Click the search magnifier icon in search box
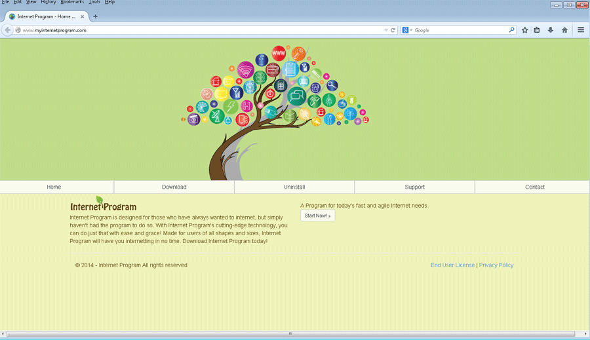Image resolution: width=590 pixels, height=340 pixels. click(512, 30)
